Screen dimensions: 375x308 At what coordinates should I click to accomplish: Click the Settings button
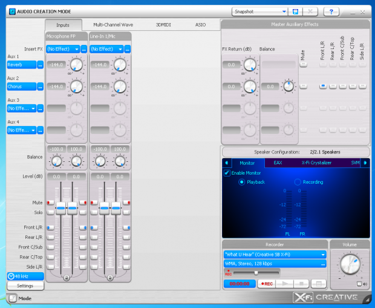click(25, 286)
